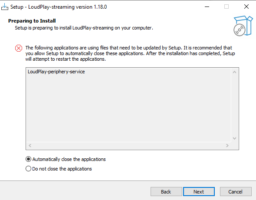Minimize the Setup window

tap(207, 7)
